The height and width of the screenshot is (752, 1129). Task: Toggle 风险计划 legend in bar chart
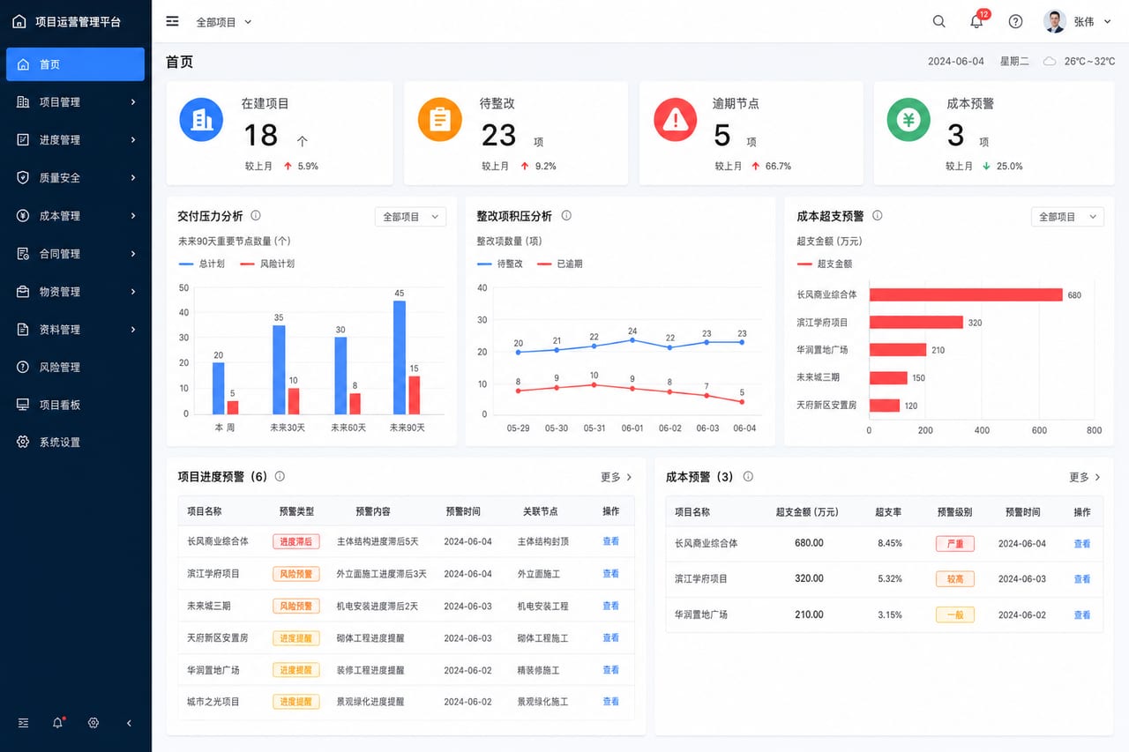point(267,264)
